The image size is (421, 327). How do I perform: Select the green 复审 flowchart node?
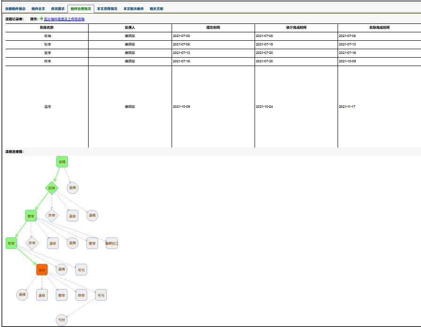[x=31, y=216]
